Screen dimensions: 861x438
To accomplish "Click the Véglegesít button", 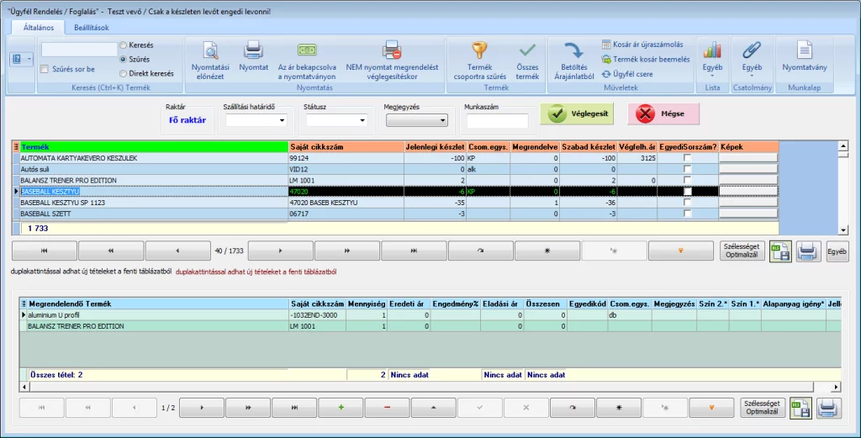I will [577, 113].
